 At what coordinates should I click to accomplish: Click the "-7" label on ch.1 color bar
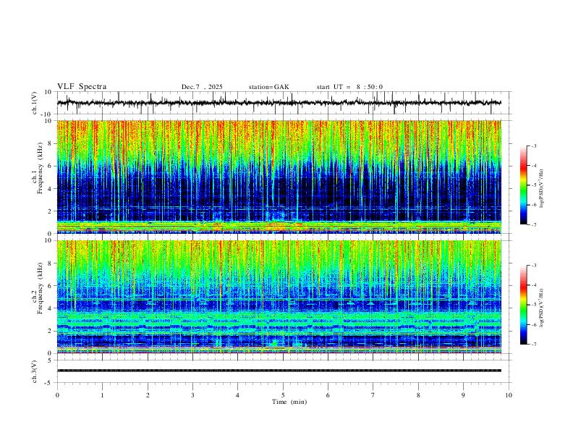533,225
